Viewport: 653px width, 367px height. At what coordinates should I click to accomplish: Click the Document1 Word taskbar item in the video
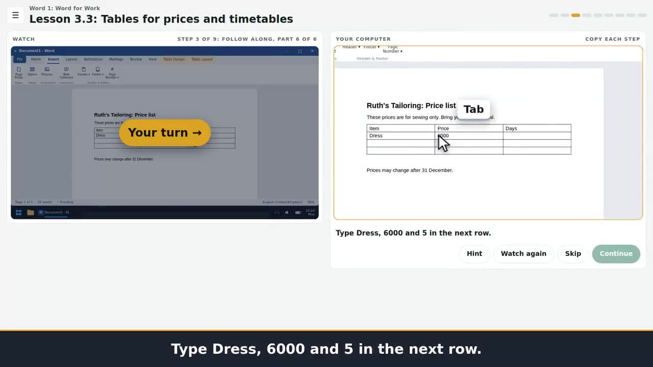56,212
